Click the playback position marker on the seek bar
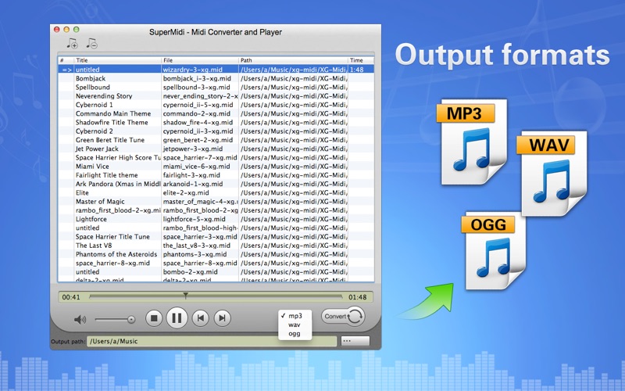 click(x=185, y=296)
